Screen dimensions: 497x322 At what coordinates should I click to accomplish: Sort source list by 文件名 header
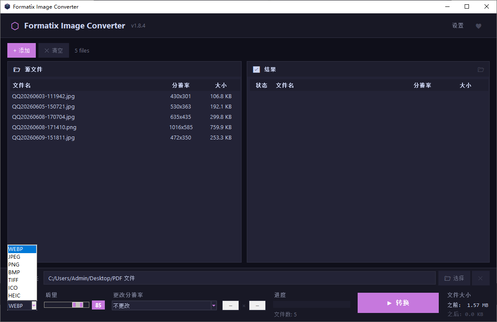click(x=22, y=85)
